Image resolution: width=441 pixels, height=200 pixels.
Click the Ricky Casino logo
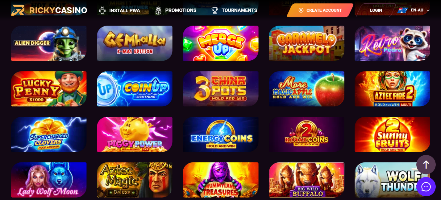49,10
